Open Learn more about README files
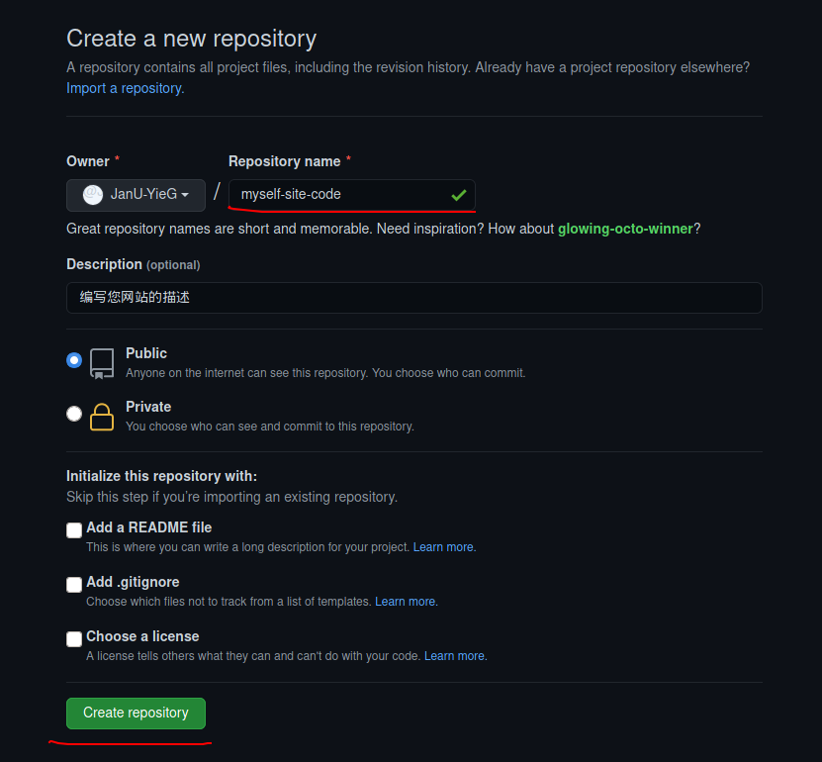Viewport: 822px width, 762px height. click(443, 546)
